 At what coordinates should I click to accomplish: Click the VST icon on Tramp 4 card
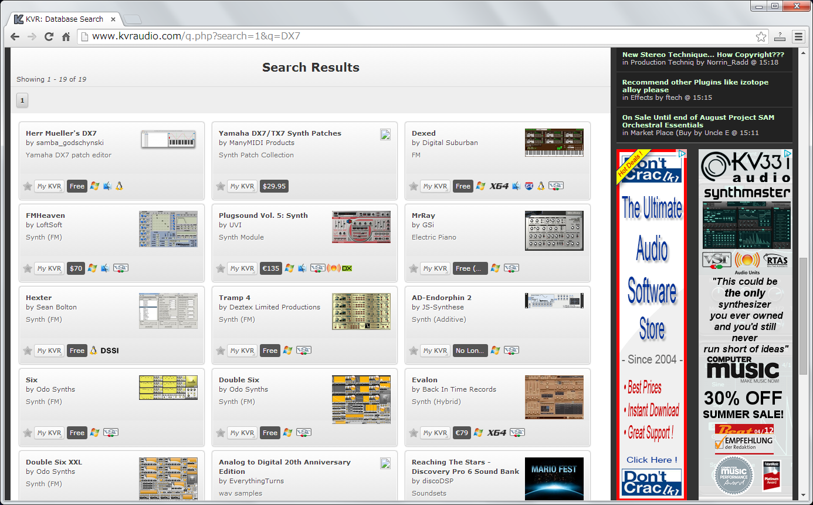[304, 351]
